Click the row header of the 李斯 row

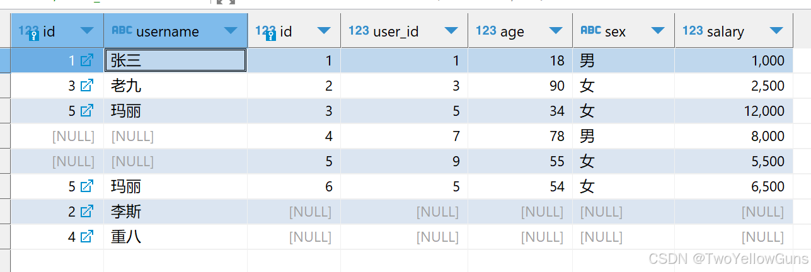(5, 212)
